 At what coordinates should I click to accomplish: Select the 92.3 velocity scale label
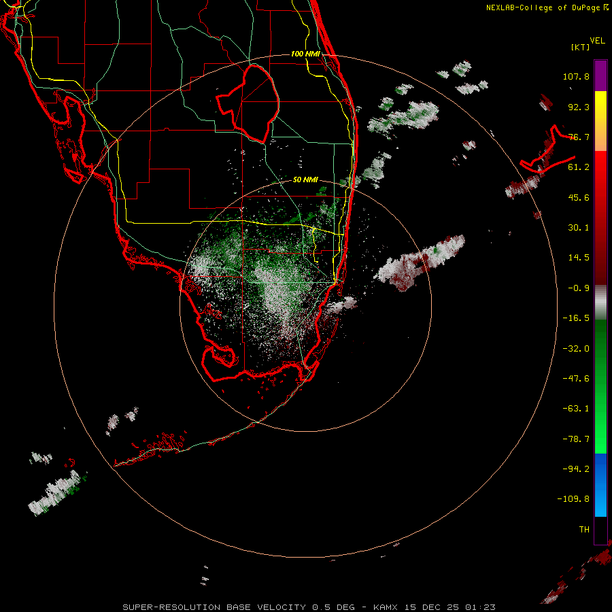(x=579, y=107)
